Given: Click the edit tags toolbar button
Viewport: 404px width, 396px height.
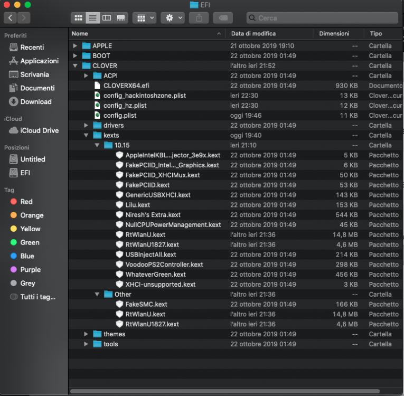Looking at the screenshot, I should [x=223, y=18].
